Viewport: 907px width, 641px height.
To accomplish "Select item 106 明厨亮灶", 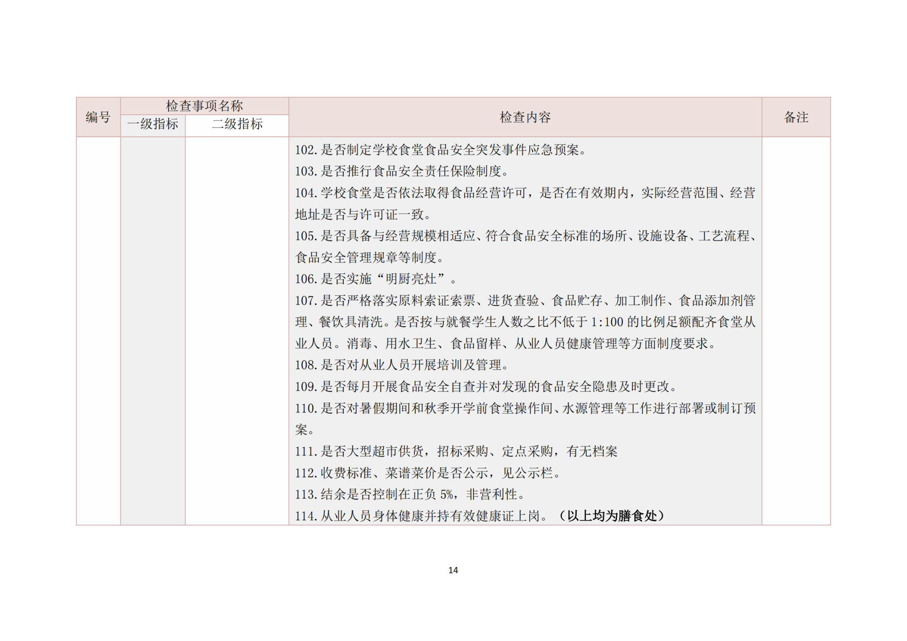I will 376,279.
